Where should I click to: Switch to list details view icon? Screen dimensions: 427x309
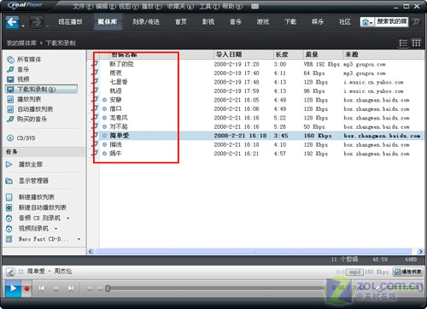click(x=403, y=43)
